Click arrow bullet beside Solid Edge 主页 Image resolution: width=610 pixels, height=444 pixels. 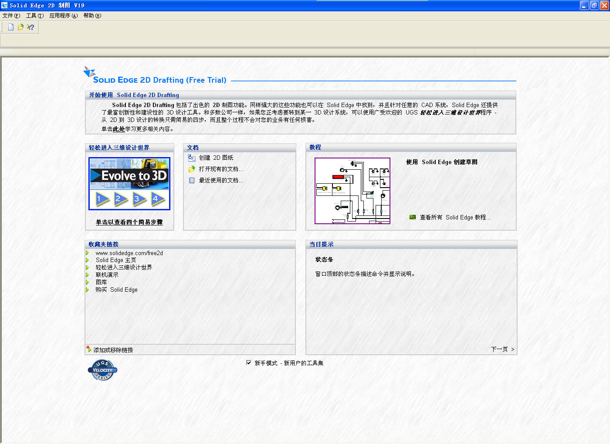click(x=88, y=260)
